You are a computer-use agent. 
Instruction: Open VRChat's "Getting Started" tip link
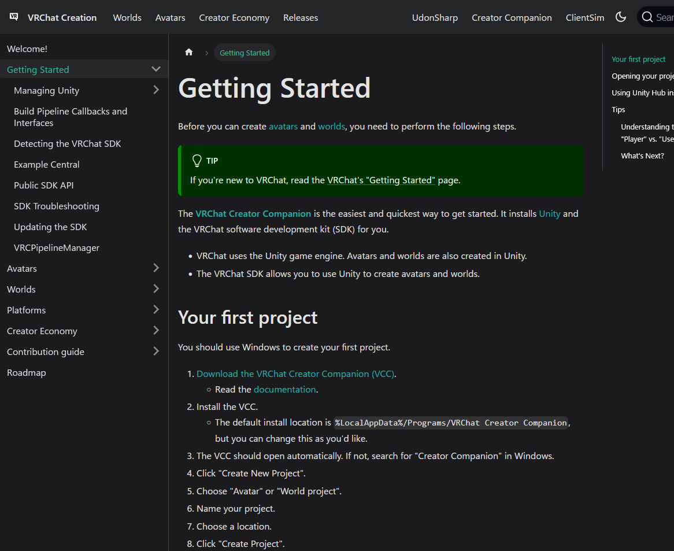382,180
